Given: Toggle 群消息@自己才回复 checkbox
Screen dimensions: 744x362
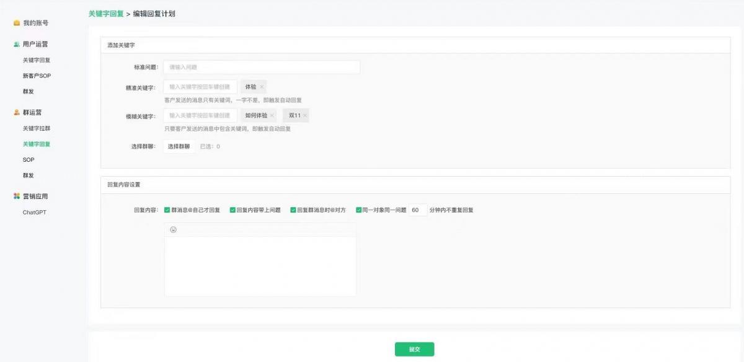Looking at the screenshot, I should click(x=167, y=210).
